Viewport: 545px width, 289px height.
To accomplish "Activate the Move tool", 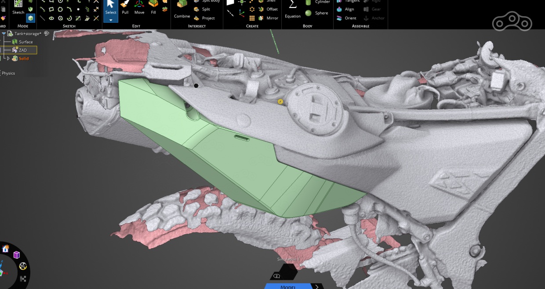I will click(x=139, y=7).
